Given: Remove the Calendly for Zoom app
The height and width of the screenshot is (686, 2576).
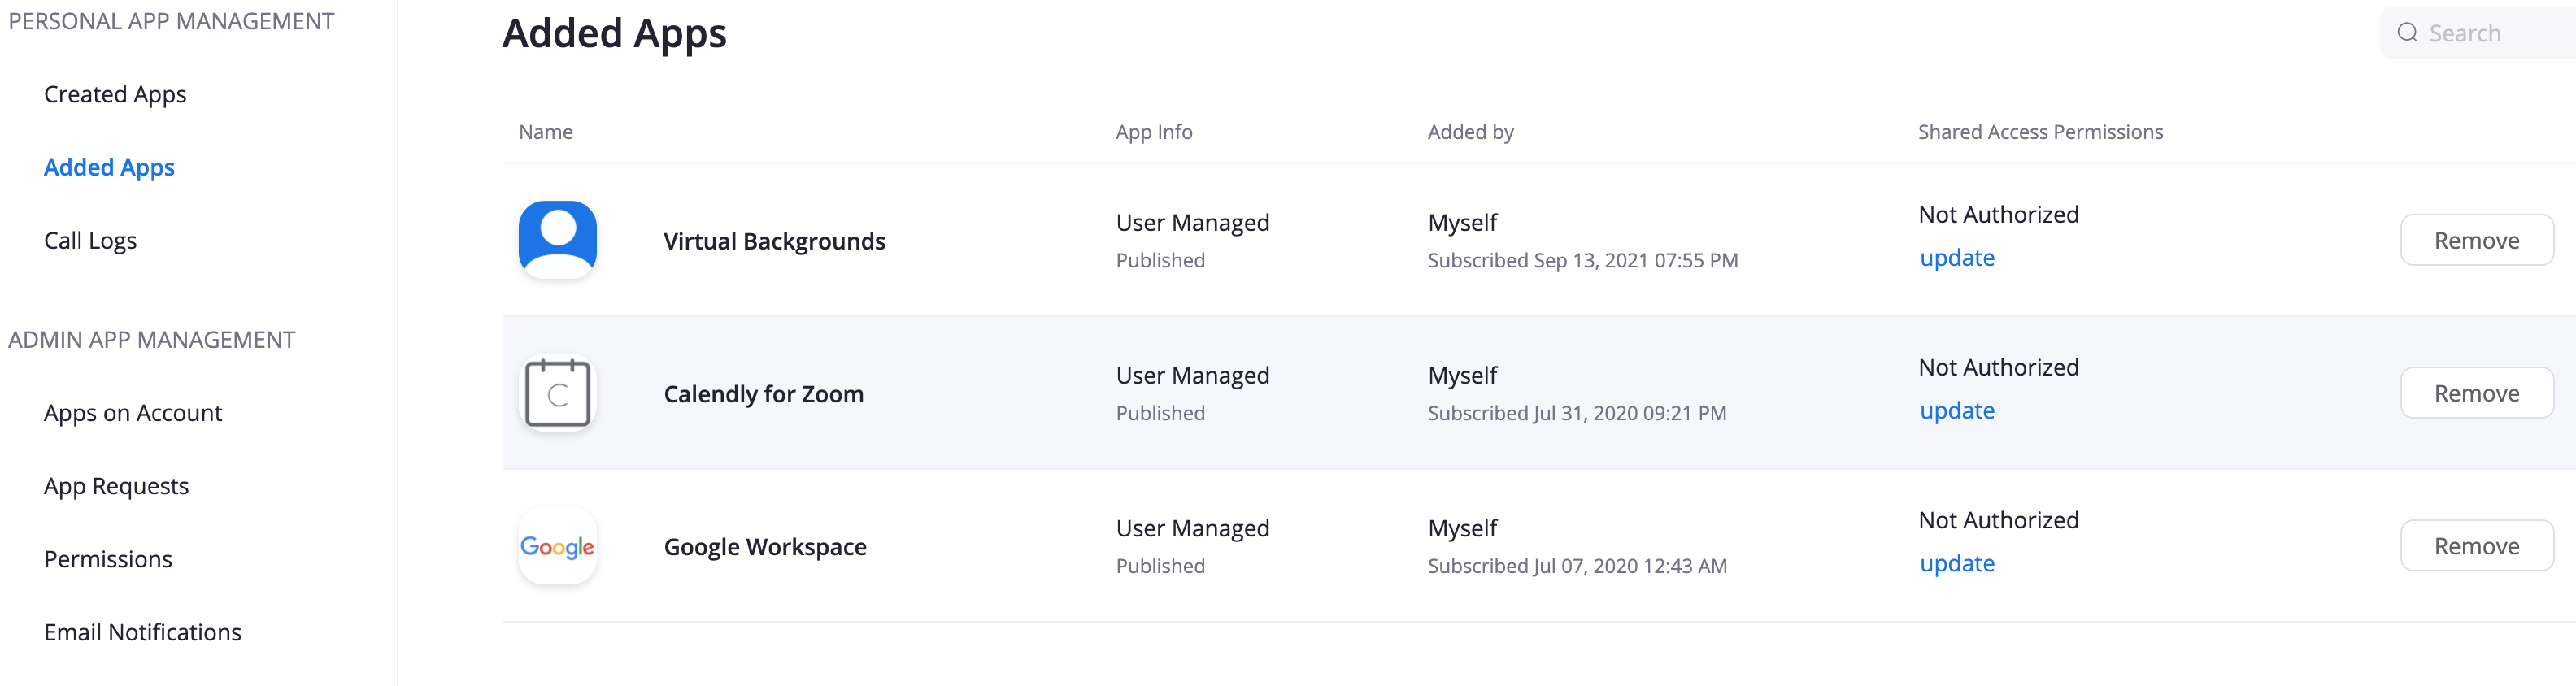Looking at the screenshot, I should [x=2477, y=393].
